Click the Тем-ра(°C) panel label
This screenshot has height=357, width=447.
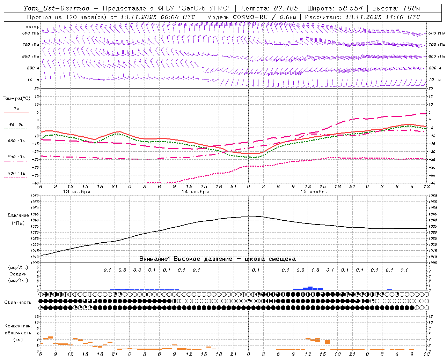[16, 99]
